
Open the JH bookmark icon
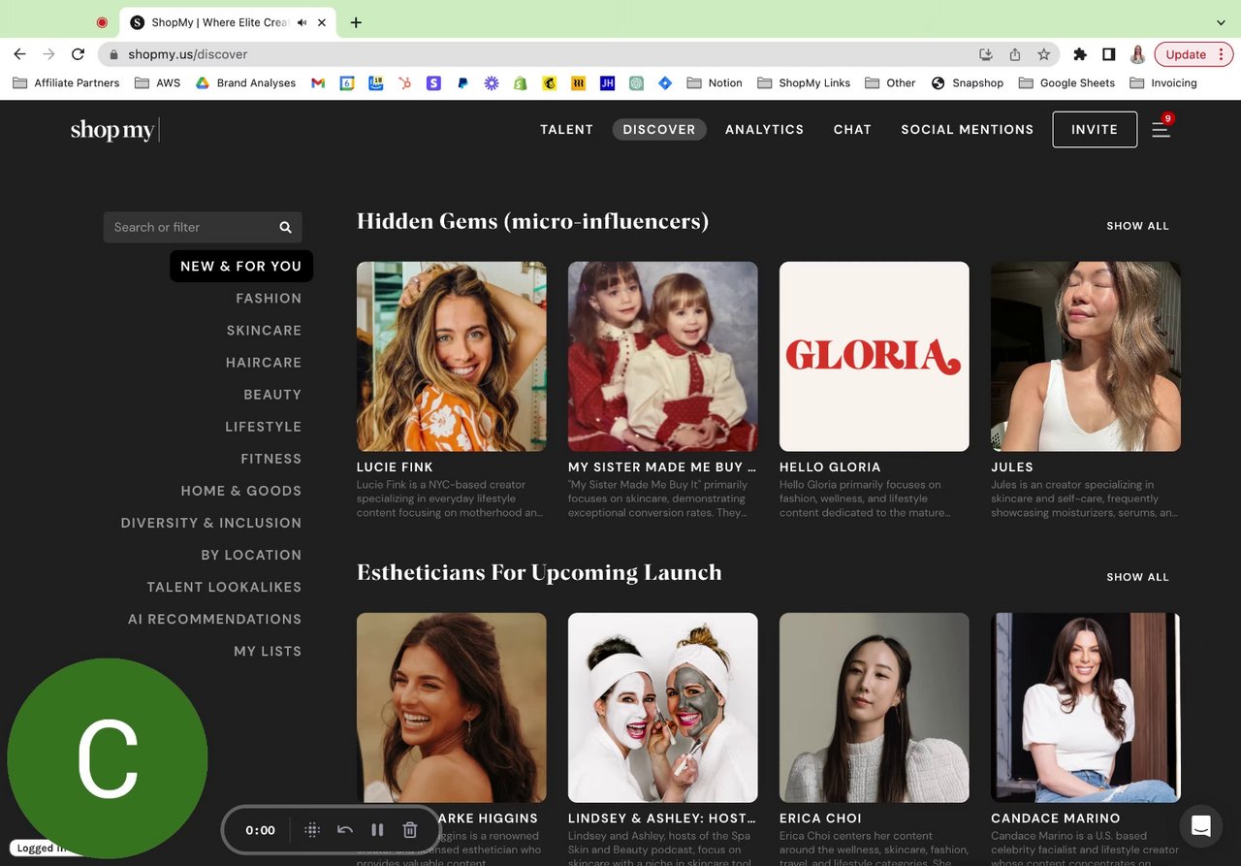point(607,83)
